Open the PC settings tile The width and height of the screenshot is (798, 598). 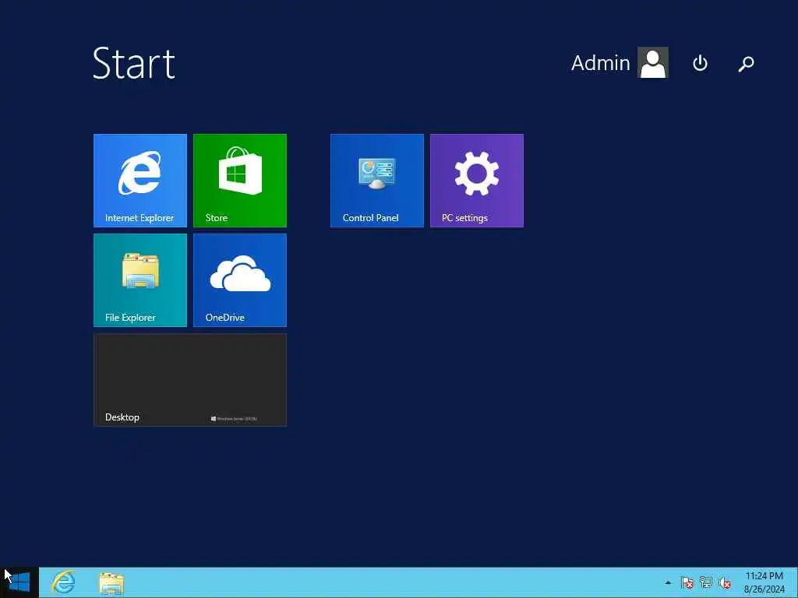(476, 181)
